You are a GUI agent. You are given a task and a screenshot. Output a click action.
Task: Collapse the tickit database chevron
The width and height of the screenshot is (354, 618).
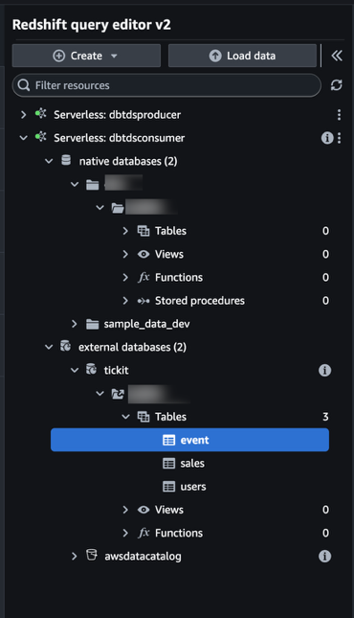tap(75, 371)
